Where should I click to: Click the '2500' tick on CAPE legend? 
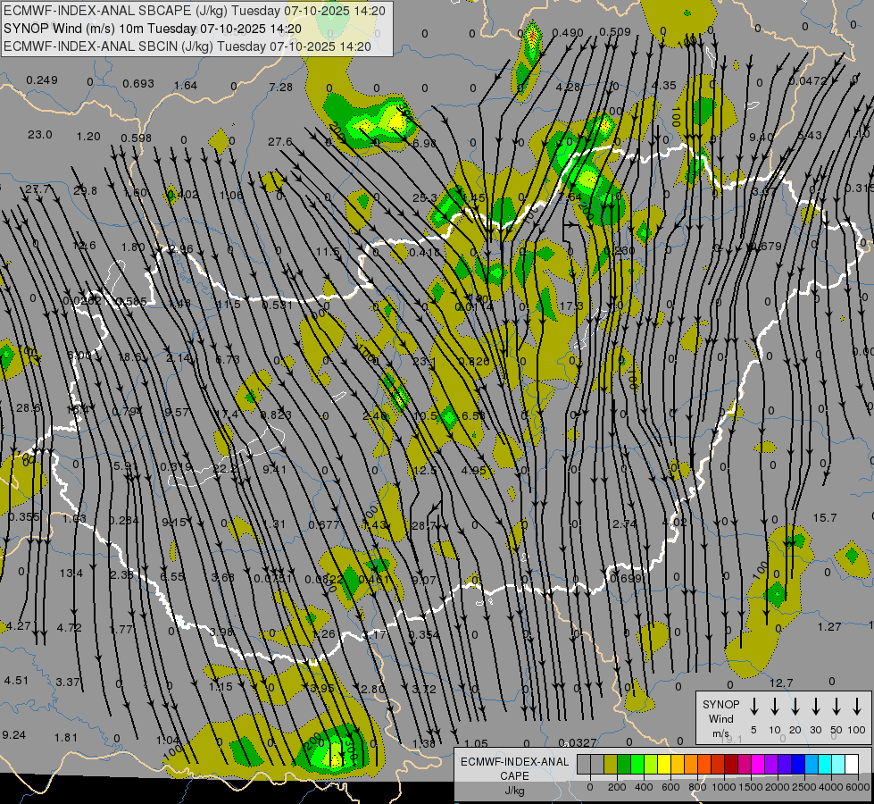(804, 787)
